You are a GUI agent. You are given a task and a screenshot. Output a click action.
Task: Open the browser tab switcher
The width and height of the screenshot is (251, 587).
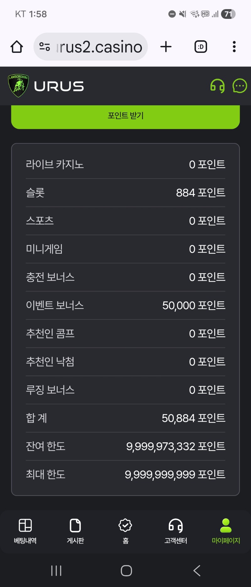(x=201, y=47)
